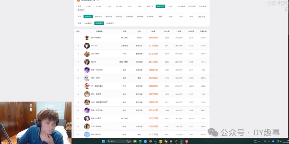Sort by the LW值 column header
Screen dimensions: 289x144
pos(179,31)
